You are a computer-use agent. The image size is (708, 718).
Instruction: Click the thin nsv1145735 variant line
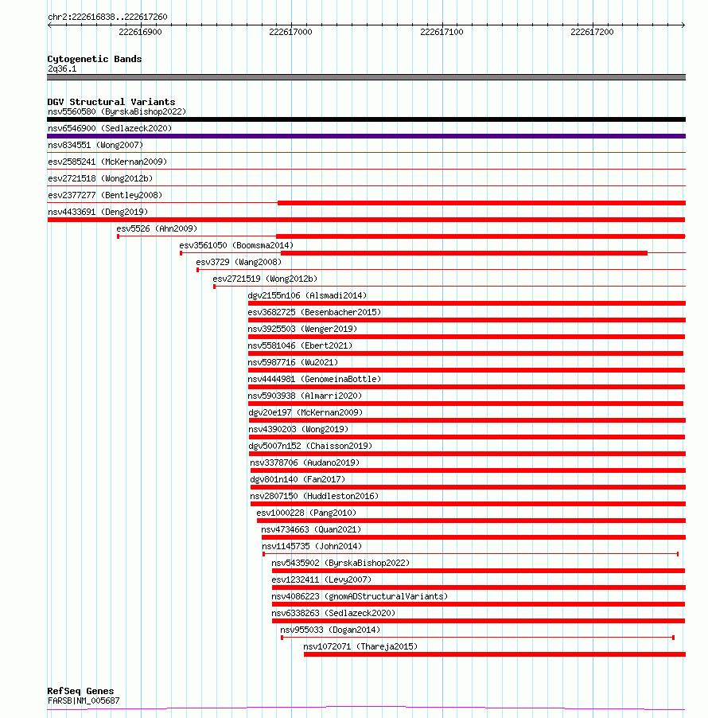470,554
